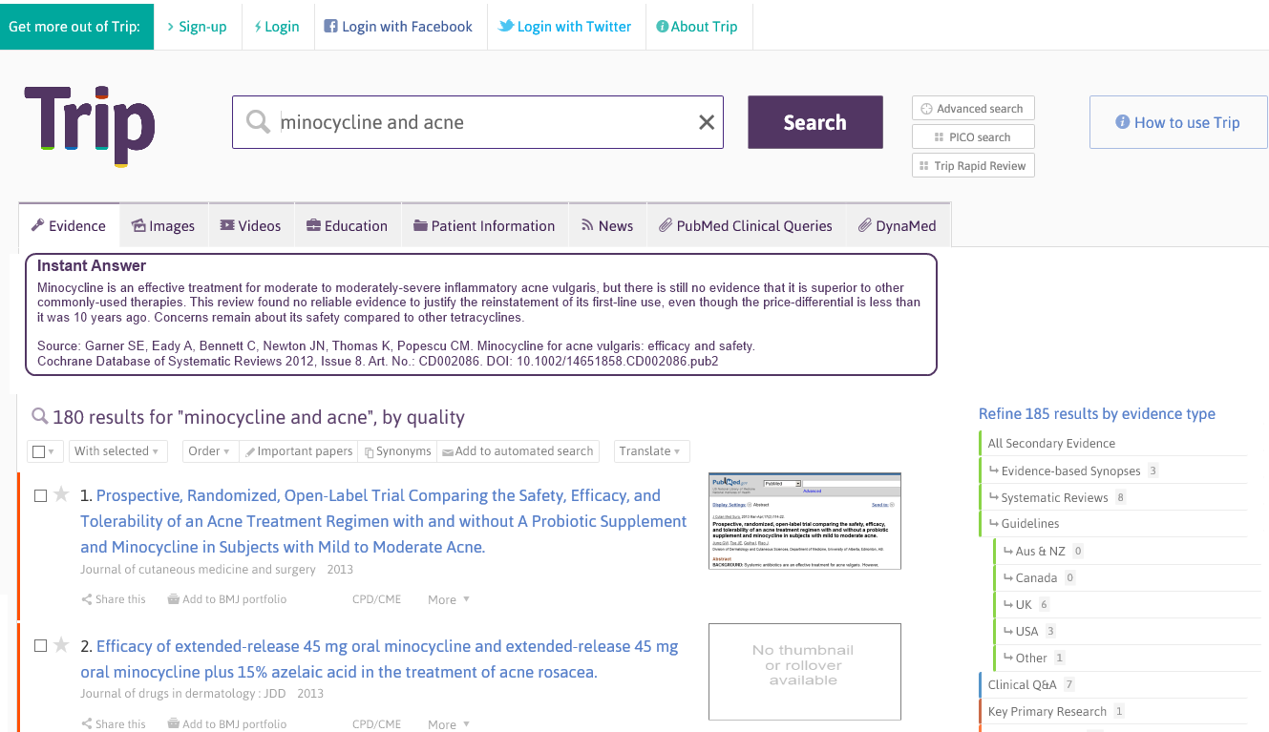Open the With selected dropdown

pyautogui.click(x=118, y=451)
